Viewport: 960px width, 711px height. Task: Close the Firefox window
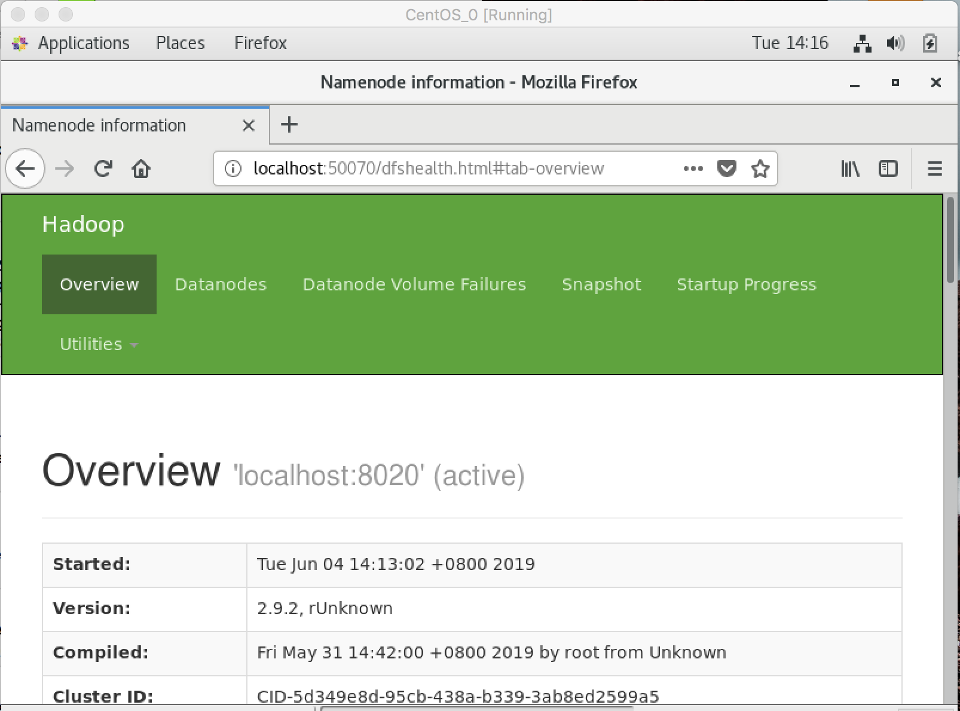pos(936,82)
